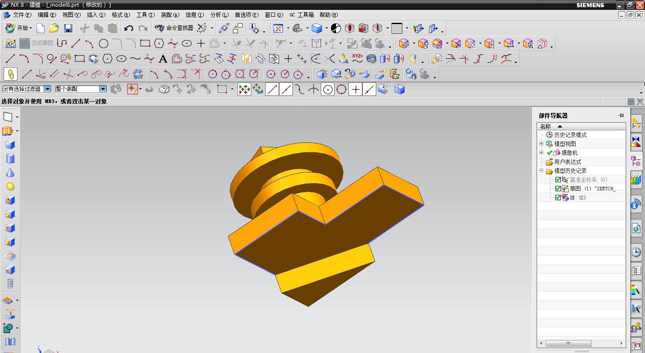The height and width of the screenshot is (353, 645).
Task: Select the Point plus tool
Action: (x=201, y=43)
